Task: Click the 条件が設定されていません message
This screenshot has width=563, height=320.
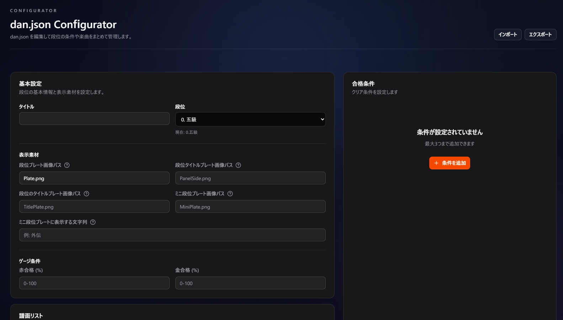Action: (x=450, y=132)
